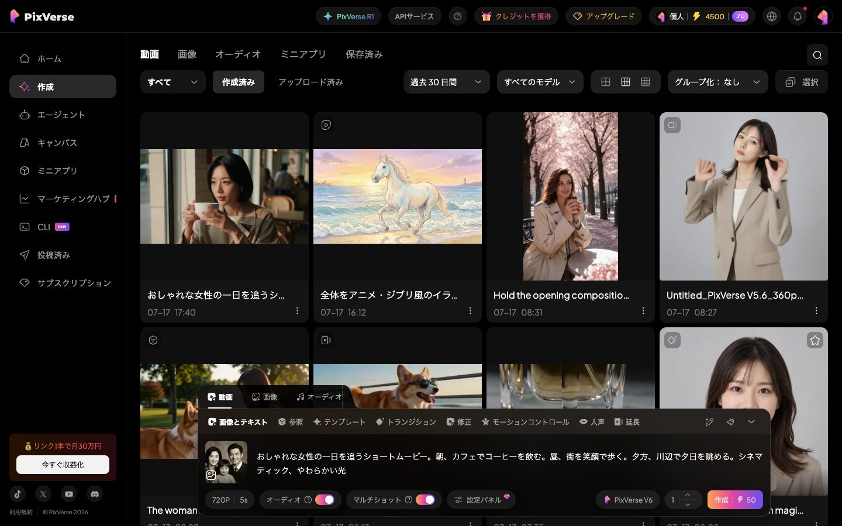Click the PixVerse R1 button
This screenshot has width=842, height=526.
(x=348, y=16)
